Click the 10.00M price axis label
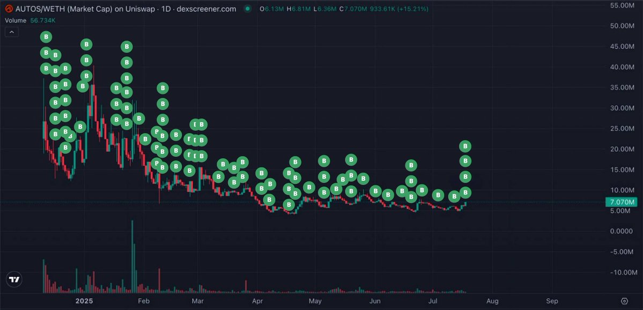Image resolution: width=643 pixels, height=310 pixels. click(x=622, y=190)
